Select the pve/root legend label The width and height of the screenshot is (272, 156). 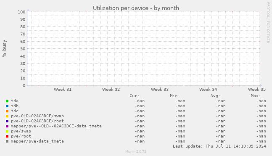(x=21, y=136)
